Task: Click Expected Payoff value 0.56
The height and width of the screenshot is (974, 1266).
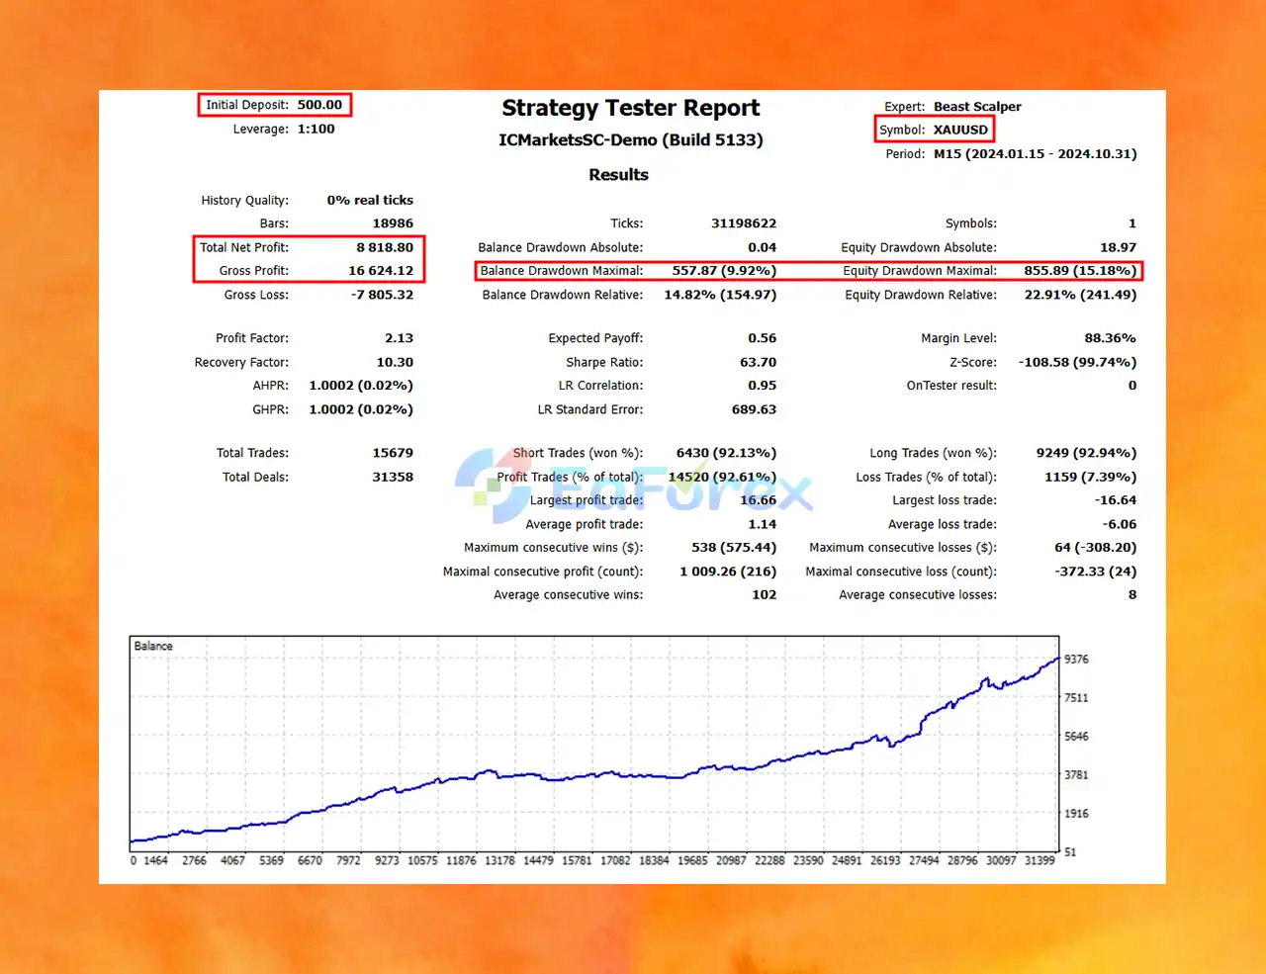Action: click(762, 338)
